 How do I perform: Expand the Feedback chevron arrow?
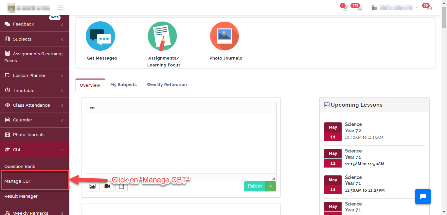[62, 25]
